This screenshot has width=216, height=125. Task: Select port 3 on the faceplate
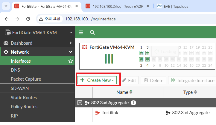coord(147,53)
